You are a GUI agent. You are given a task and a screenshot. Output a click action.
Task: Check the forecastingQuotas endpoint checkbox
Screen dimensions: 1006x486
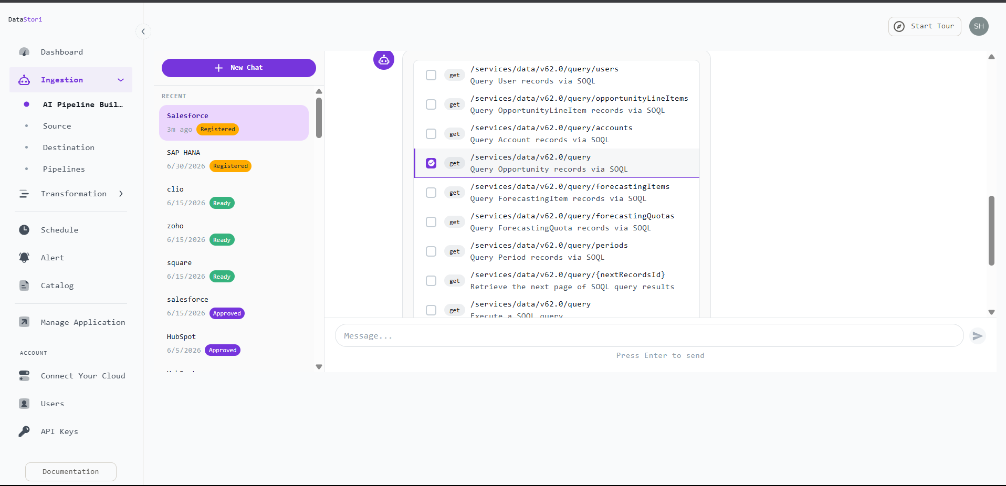(431, 222)
